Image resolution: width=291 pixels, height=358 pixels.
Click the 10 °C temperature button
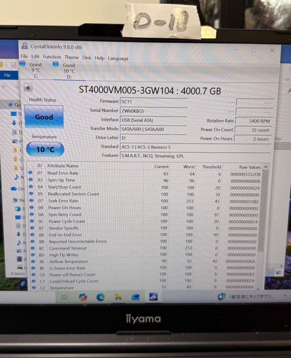(45, 149)
